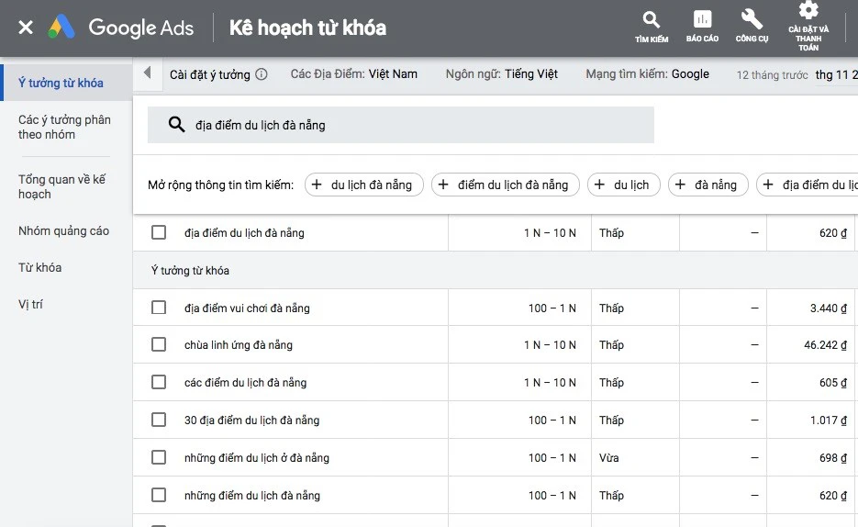Click the keyword search input field
858x527 pixels.
pos(413,125)
